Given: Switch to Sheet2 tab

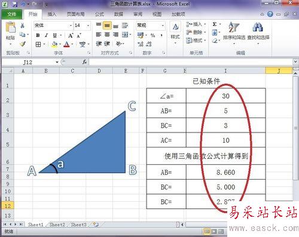Looking at the screenshot, I should (x=57, y=224).
